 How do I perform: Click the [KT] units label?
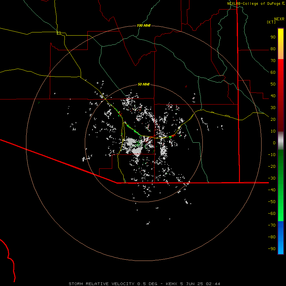[271, 22]
